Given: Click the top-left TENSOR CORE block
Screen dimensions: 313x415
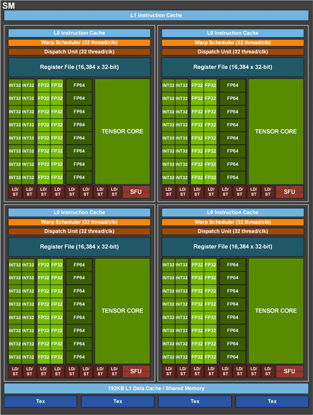Looking at the screenshot, I should click(x=122, y=131).
